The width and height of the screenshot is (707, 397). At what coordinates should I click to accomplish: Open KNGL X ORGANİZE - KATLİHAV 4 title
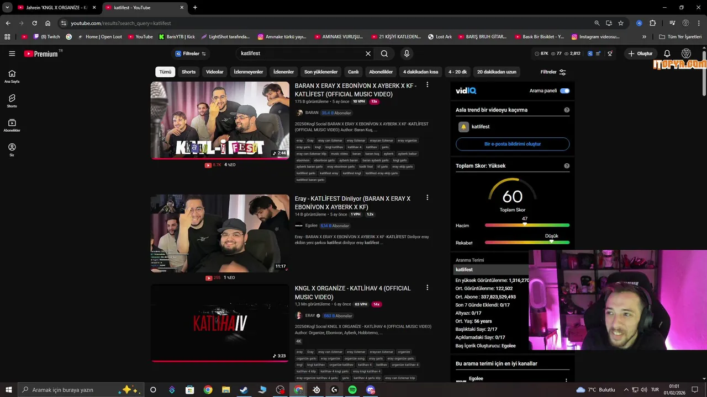coord(353,292)
